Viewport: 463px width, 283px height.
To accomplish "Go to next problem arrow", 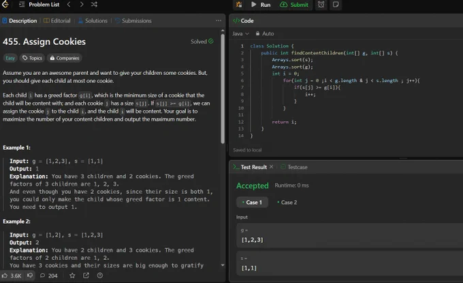I will 82,5.
